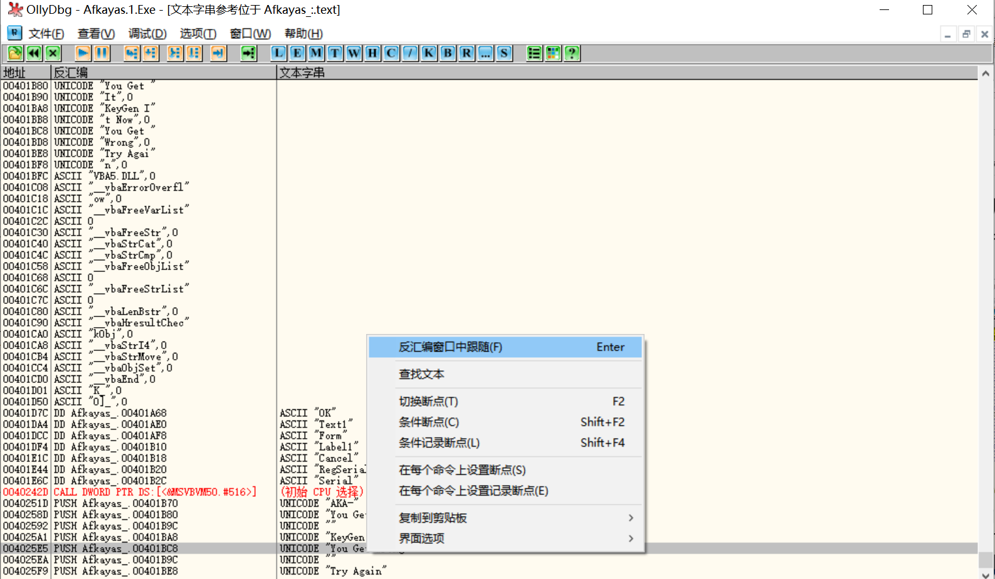The image size is (995, 579).
Task: Click the scrollbar up arrow
Action: (x=986, y=73)
